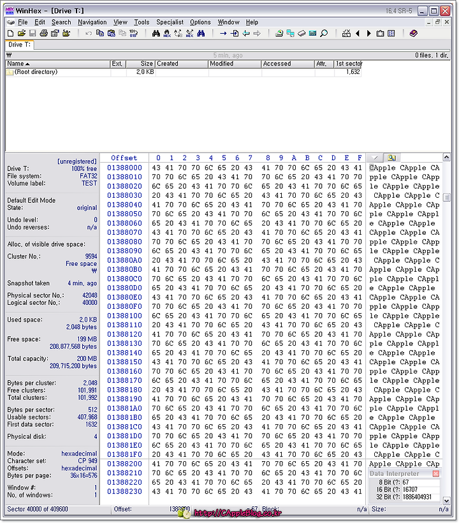Open the Edit menu

pos(40,22)
